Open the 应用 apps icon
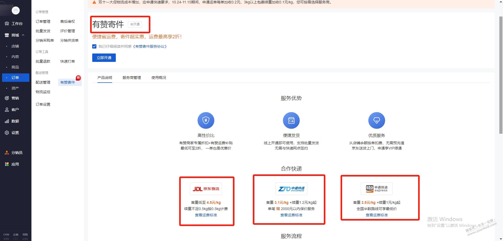The height and width of the screenshot is (241, 503). [x=7, y=164]
